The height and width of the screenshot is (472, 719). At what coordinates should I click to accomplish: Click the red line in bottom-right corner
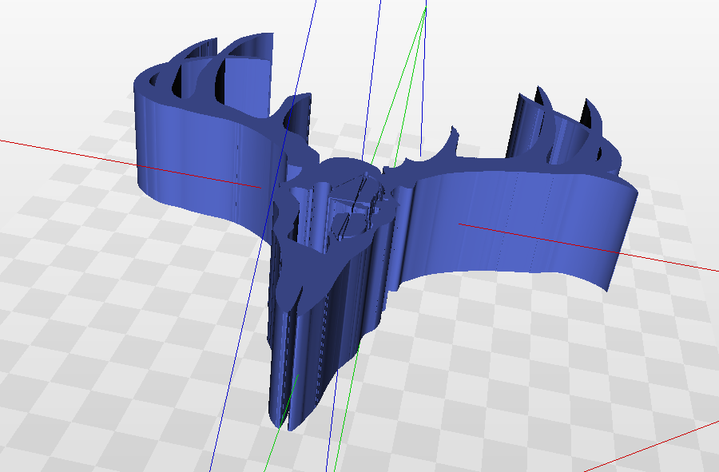coord(651,448)
